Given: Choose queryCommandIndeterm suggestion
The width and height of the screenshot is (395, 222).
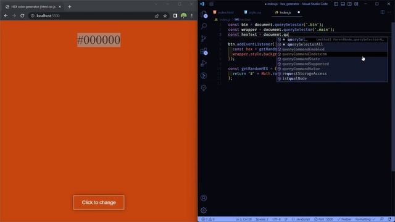Looking at the screenshot, I should (x=332, y=54).
